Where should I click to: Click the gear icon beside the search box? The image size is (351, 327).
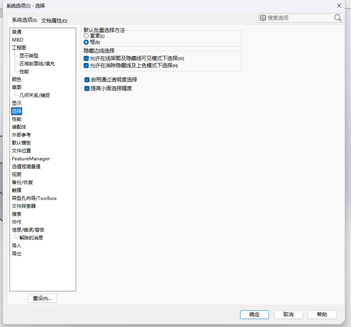(263, 18)
